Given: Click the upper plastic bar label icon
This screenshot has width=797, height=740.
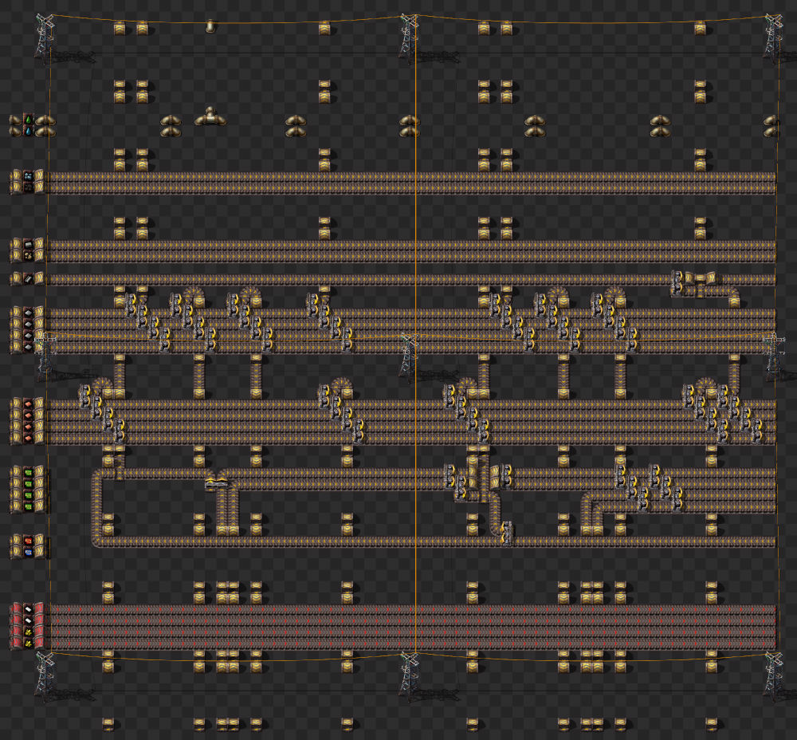Looking at the screenshot, I should click(28, 608).
